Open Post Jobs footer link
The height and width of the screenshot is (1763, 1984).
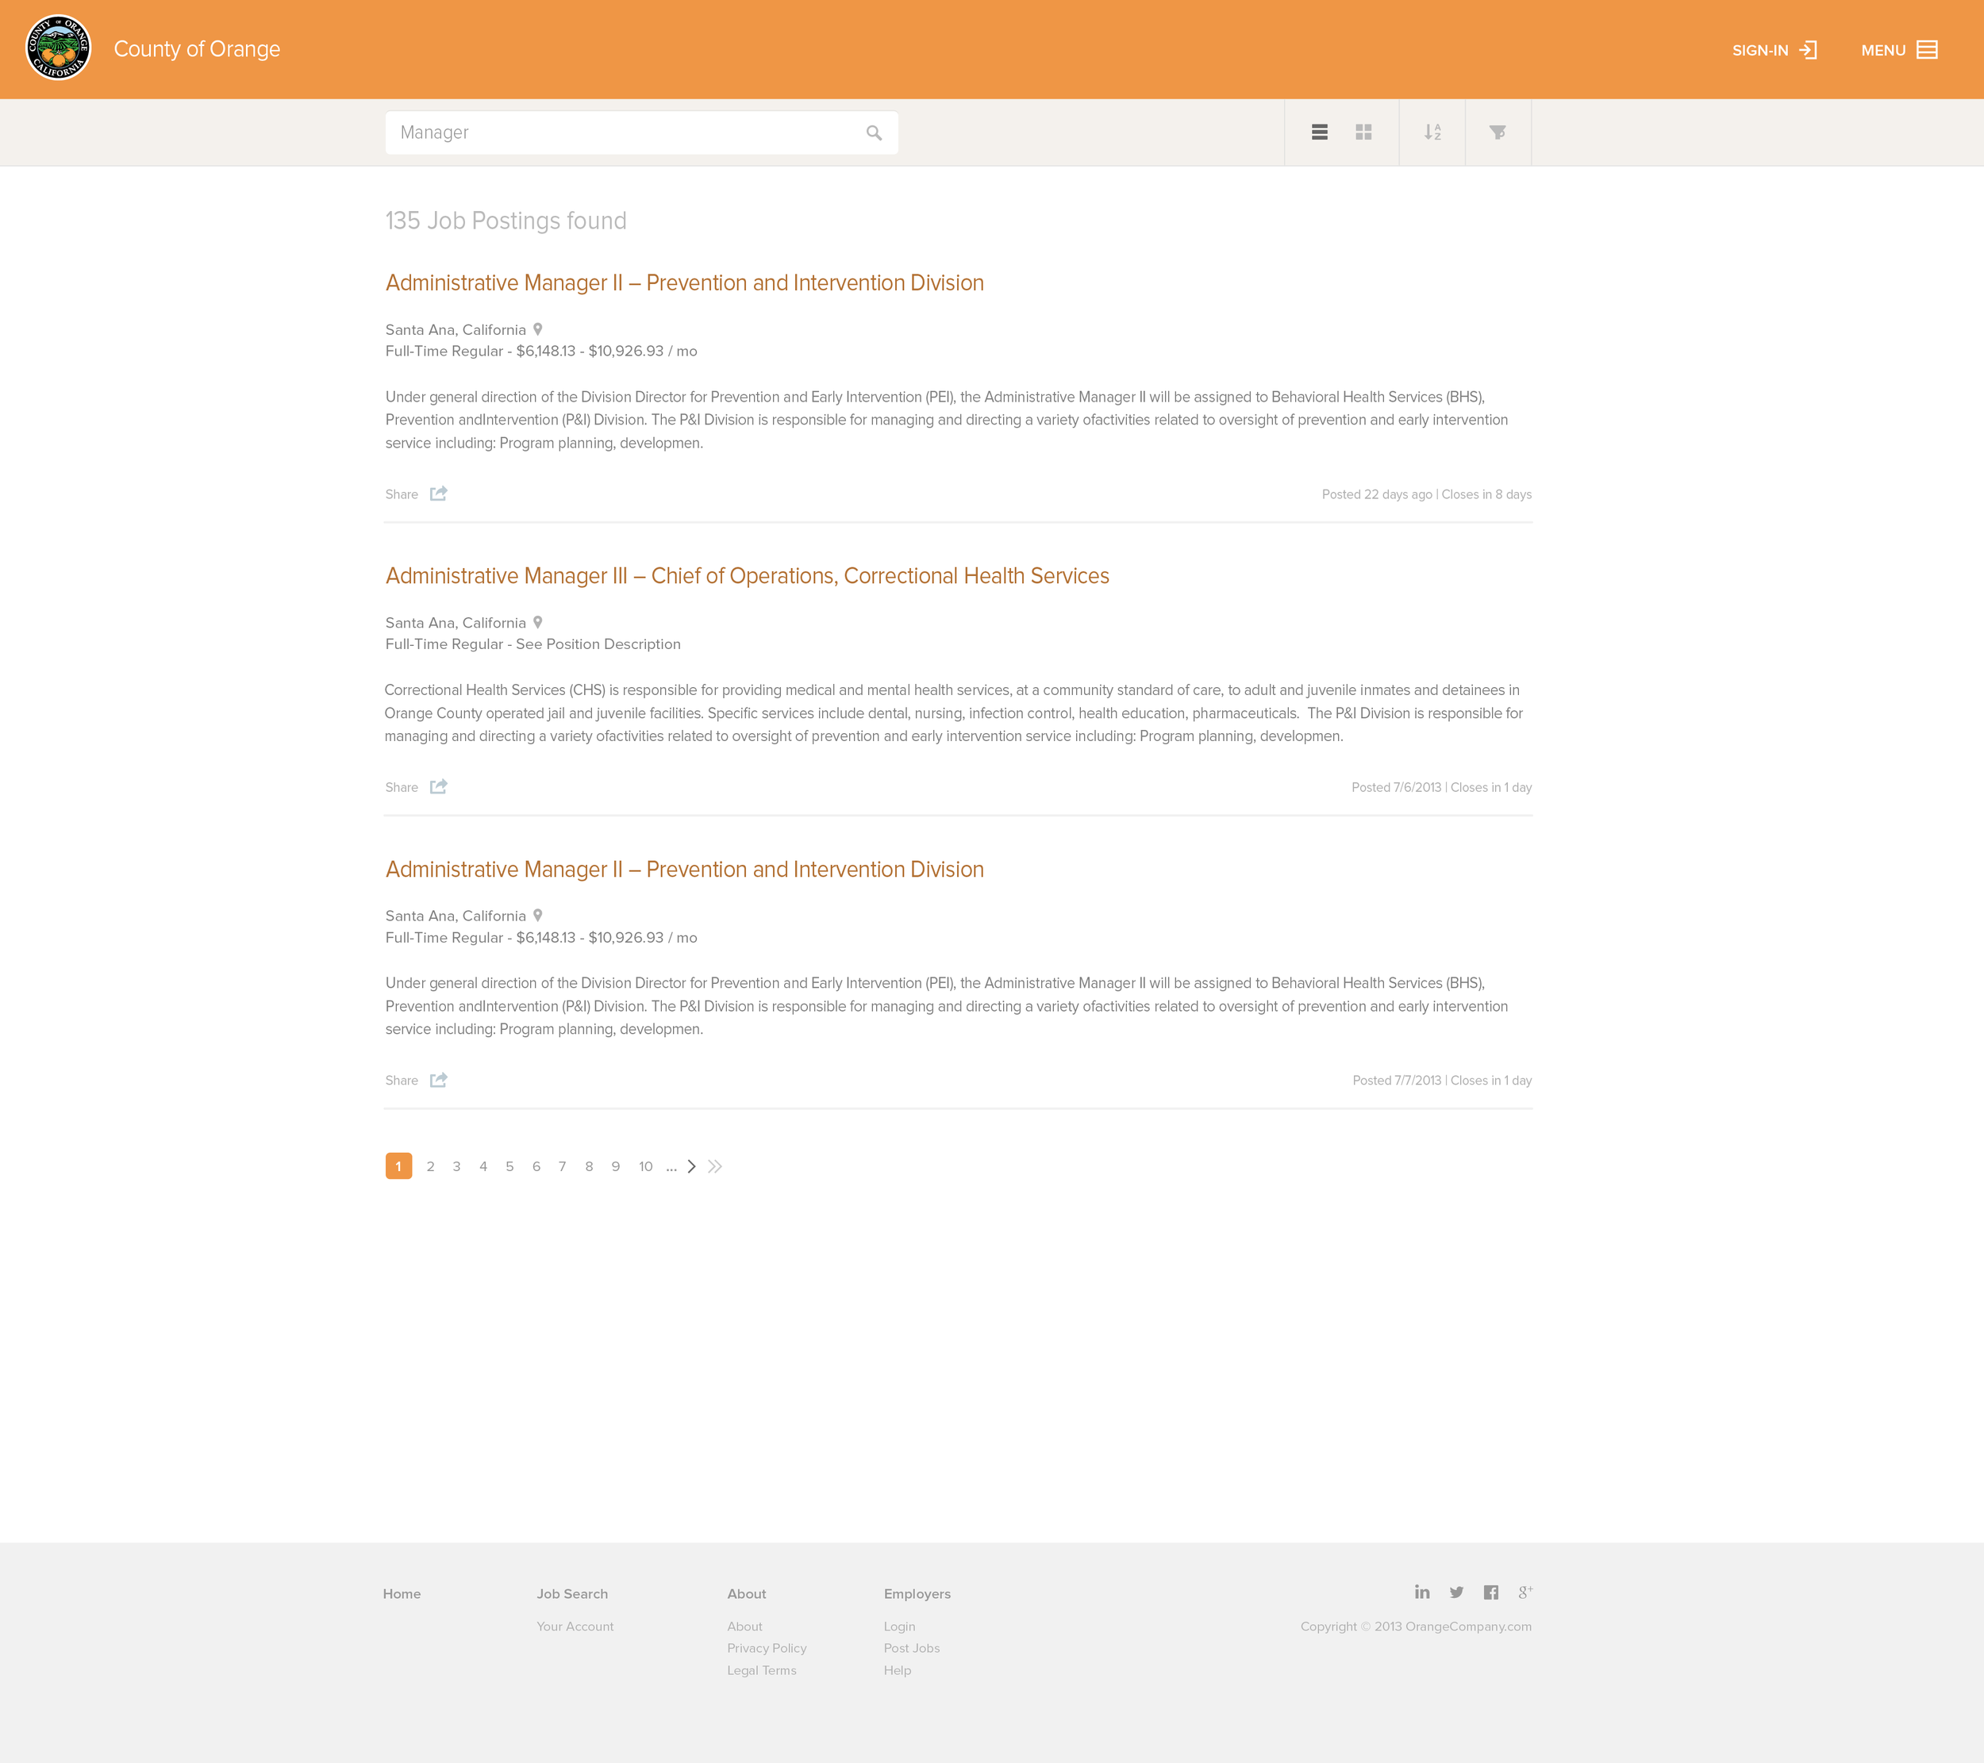pos(911,1647)
